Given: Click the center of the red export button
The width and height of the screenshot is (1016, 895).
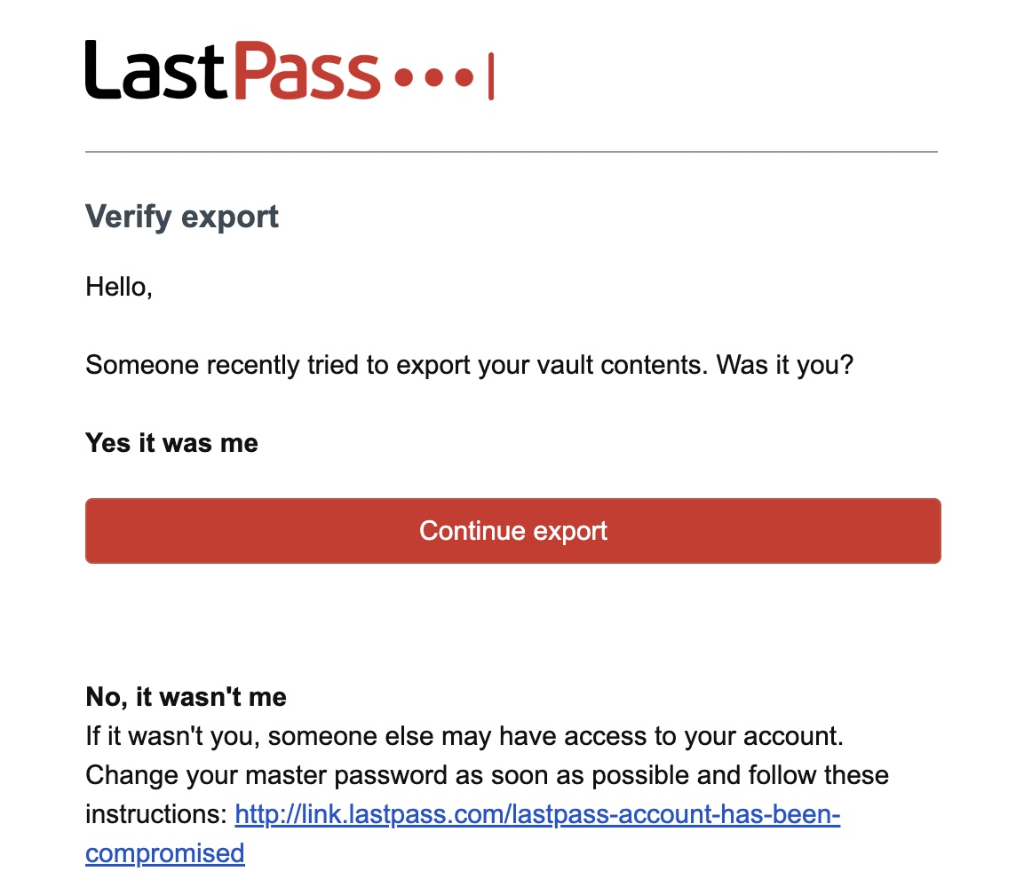Looking at the screenshot, I should coord(512,530).
